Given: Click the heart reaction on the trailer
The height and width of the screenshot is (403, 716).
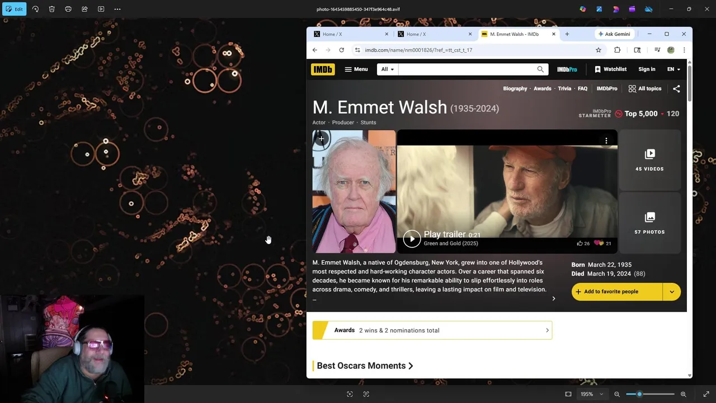Looking at the screenshot, I should (x=599, y=243).
